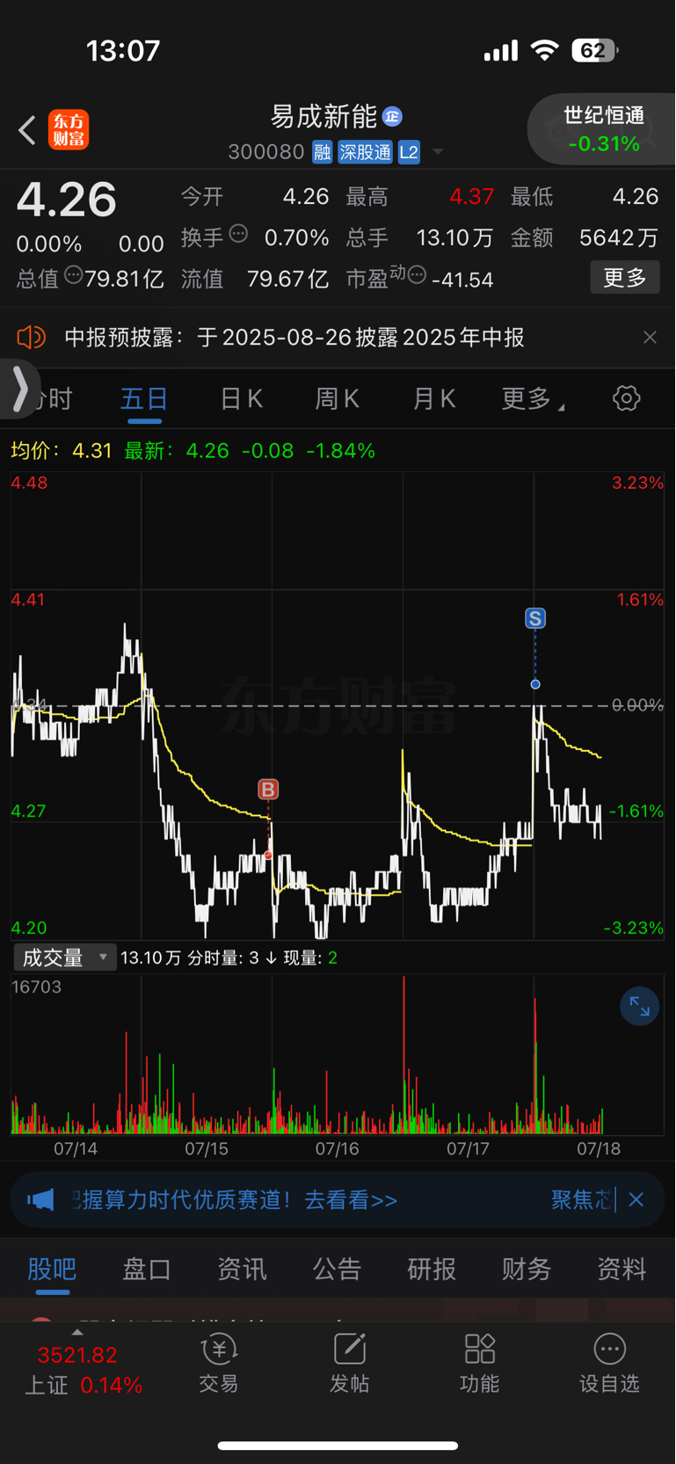
Task: Tap the battery indicator in status bar
Action: 594,51
